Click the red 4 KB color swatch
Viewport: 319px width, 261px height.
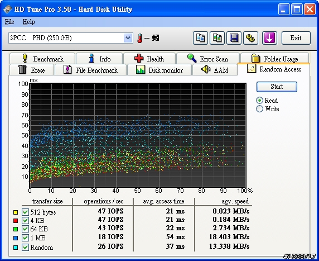16,221
